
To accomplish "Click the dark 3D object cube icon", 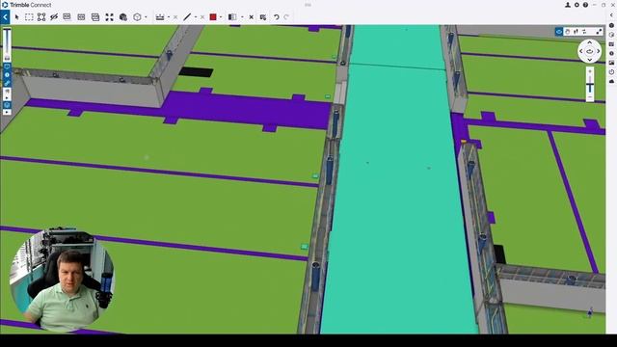I will tap(123, 17).
